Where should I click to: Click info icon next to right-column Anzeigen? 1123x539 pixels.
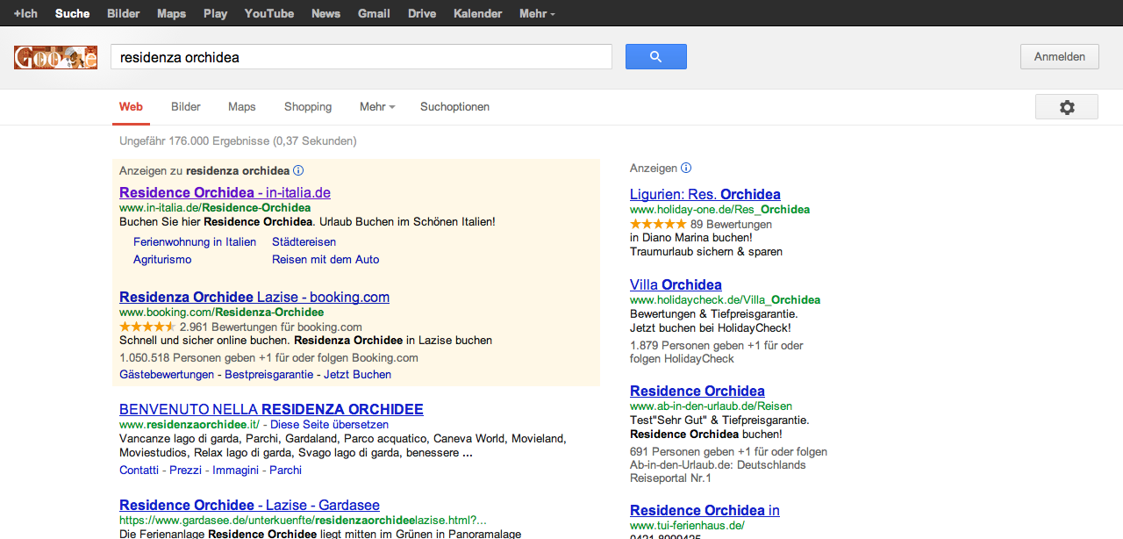tap(686, 168)
